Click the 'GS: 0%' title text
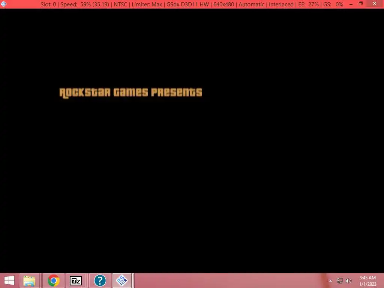This screenshot has width=384, height=288. (333, 4)
